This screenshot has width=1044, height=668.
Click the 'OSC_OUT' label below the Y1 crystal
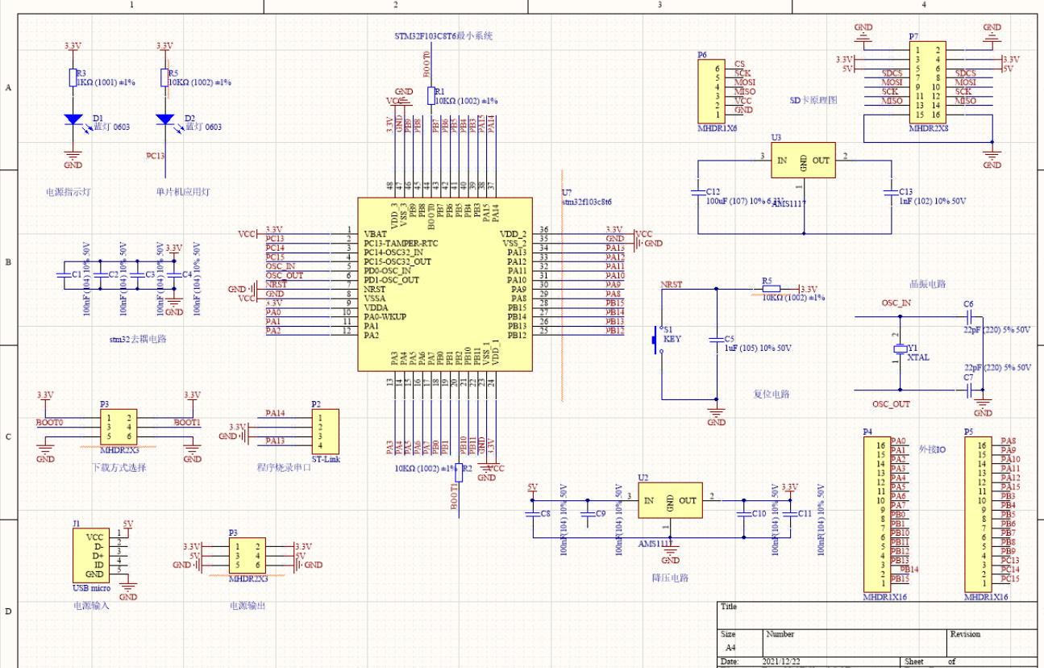click(x=891, y=404)
